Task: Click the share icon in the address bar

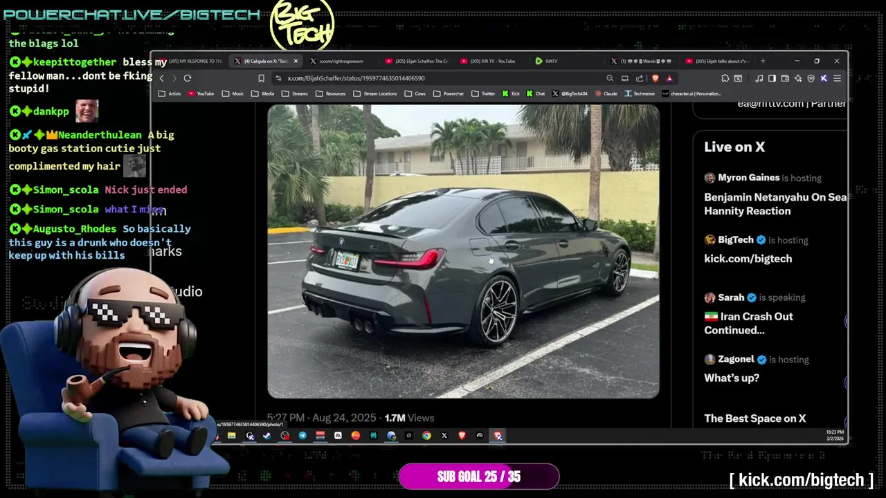Action: [640, 78]
